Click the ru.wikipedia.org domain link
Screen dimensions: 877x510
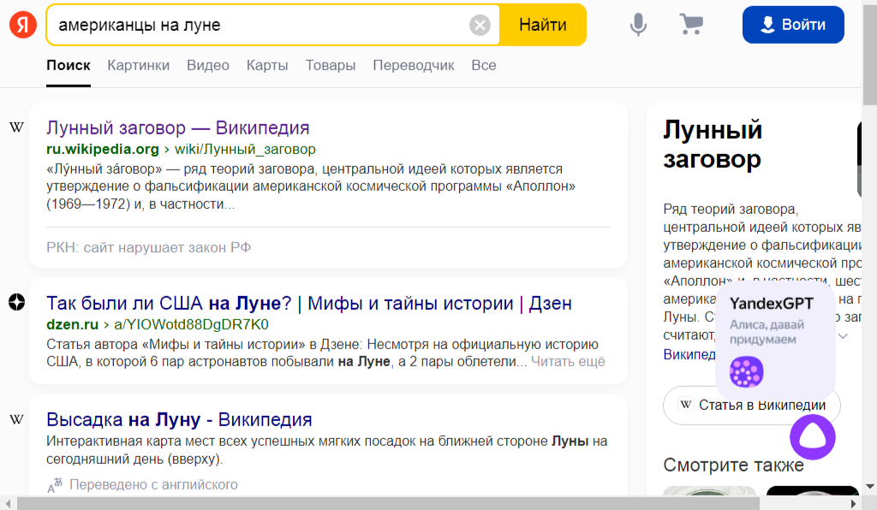click(x=103, y=149)
